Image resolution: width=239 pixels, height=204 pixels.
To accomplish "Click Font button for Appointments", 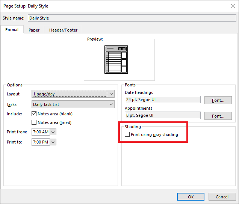I will click(x=218, y=116).
